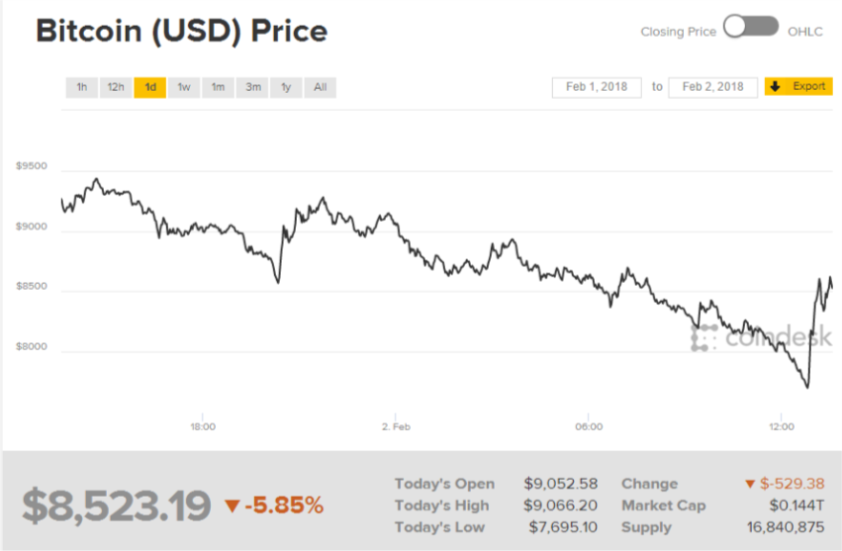Click the OHLC label
The image size is (842, 551).
[805, 32]
